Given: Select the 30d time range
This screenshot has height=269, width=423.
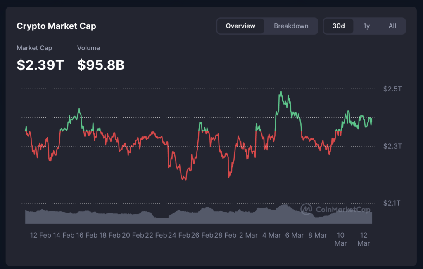Looking at the screenshot, I should 338,26.
